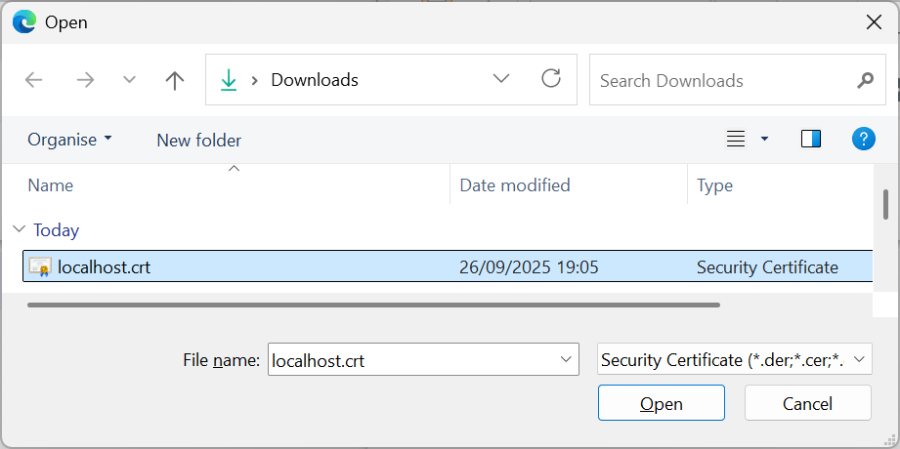The image size is (900, 449).
Task: Open the view options dropdown arrow
Action: coord(764,139)
